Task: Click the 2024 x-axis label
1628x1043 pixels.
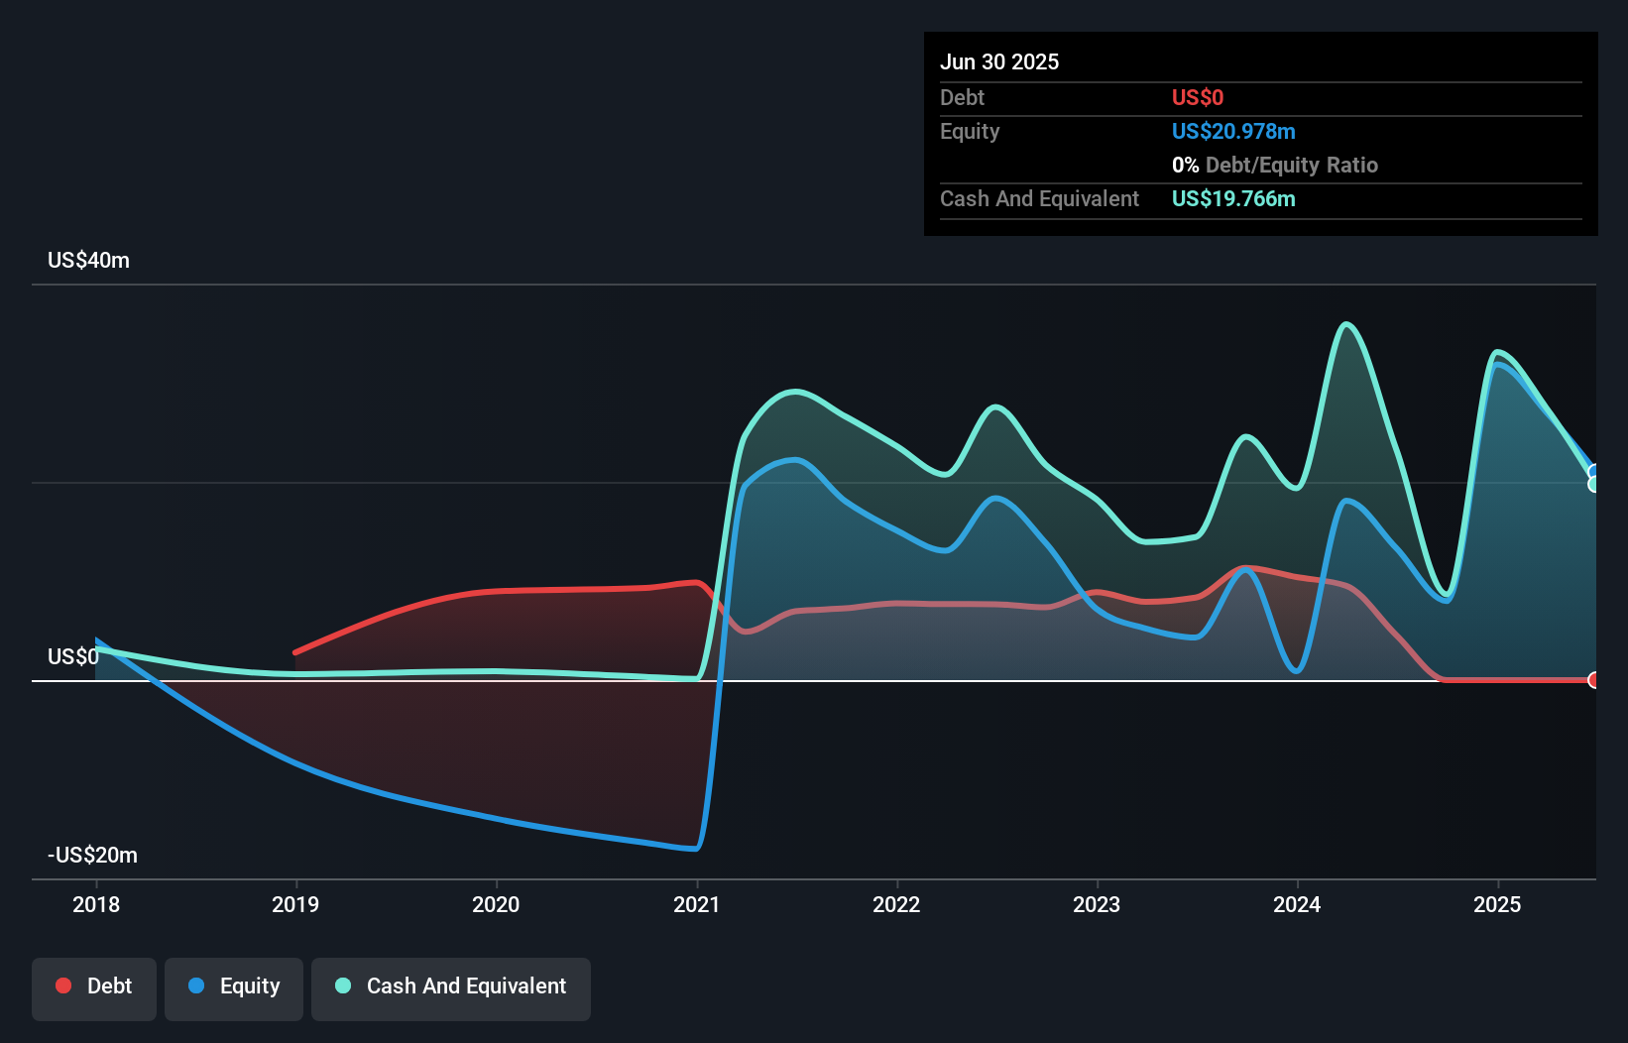Action: point(1297,904)
